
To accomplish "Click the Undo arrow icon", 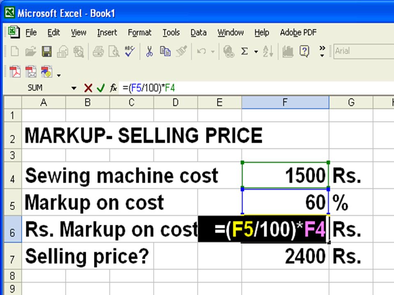I will coord(202,52).
